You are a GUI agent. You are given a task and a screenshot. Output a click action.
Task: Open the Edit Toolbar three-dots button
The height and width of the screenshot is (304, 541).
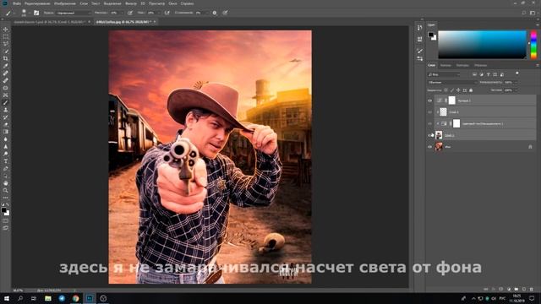[x=6, y=198]
